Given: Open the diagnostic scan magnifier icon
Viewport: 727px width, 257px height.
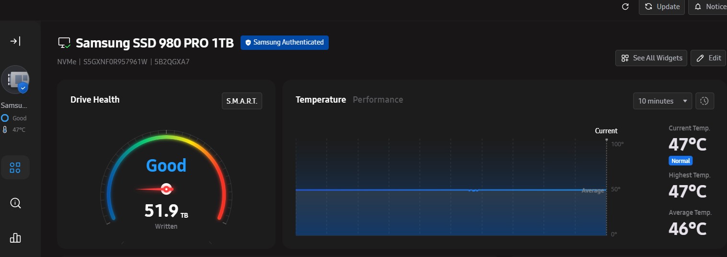Looking at the screenshot, I should coord(15,203).
